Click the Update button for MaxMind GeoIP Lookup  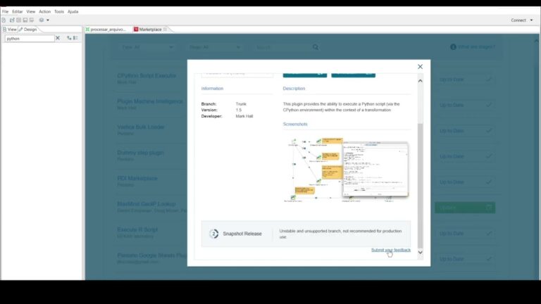click(465, 208)
